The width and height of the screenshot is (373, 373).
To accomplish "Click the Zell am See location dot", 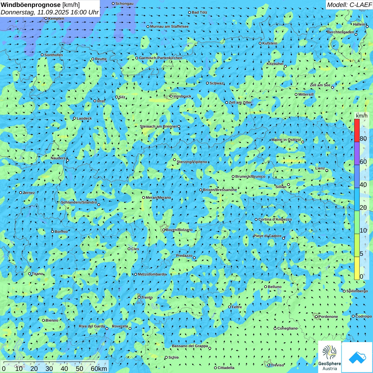I will tap(332, 87).
